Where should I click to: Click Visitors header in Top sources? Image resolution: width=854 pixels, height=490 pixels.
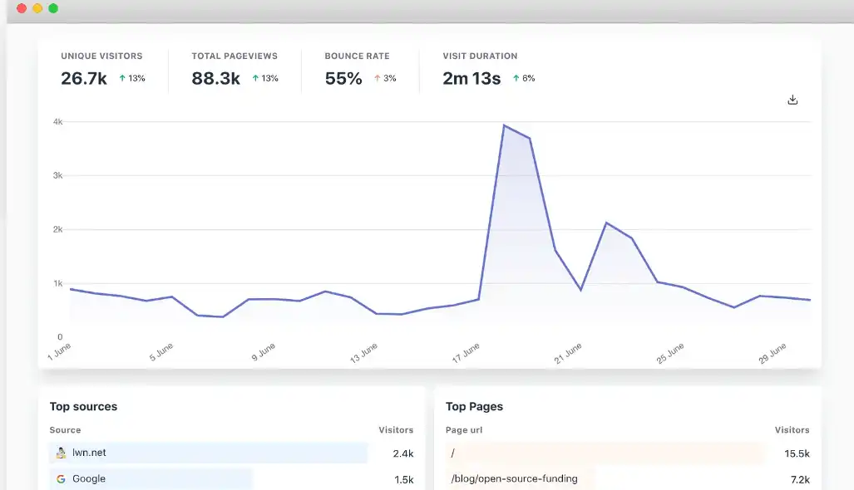point(396,429)
